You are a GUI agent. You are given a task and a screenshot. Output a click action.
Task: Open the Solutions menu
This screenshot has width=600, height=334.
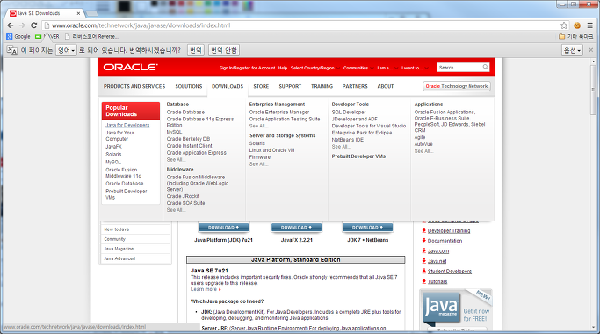tap(189, 86)
